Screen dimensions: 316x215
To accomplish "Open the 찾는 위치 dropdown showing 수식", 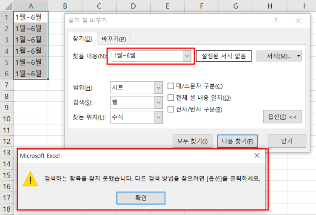I will pyautogui.click(x=159, y=117).
